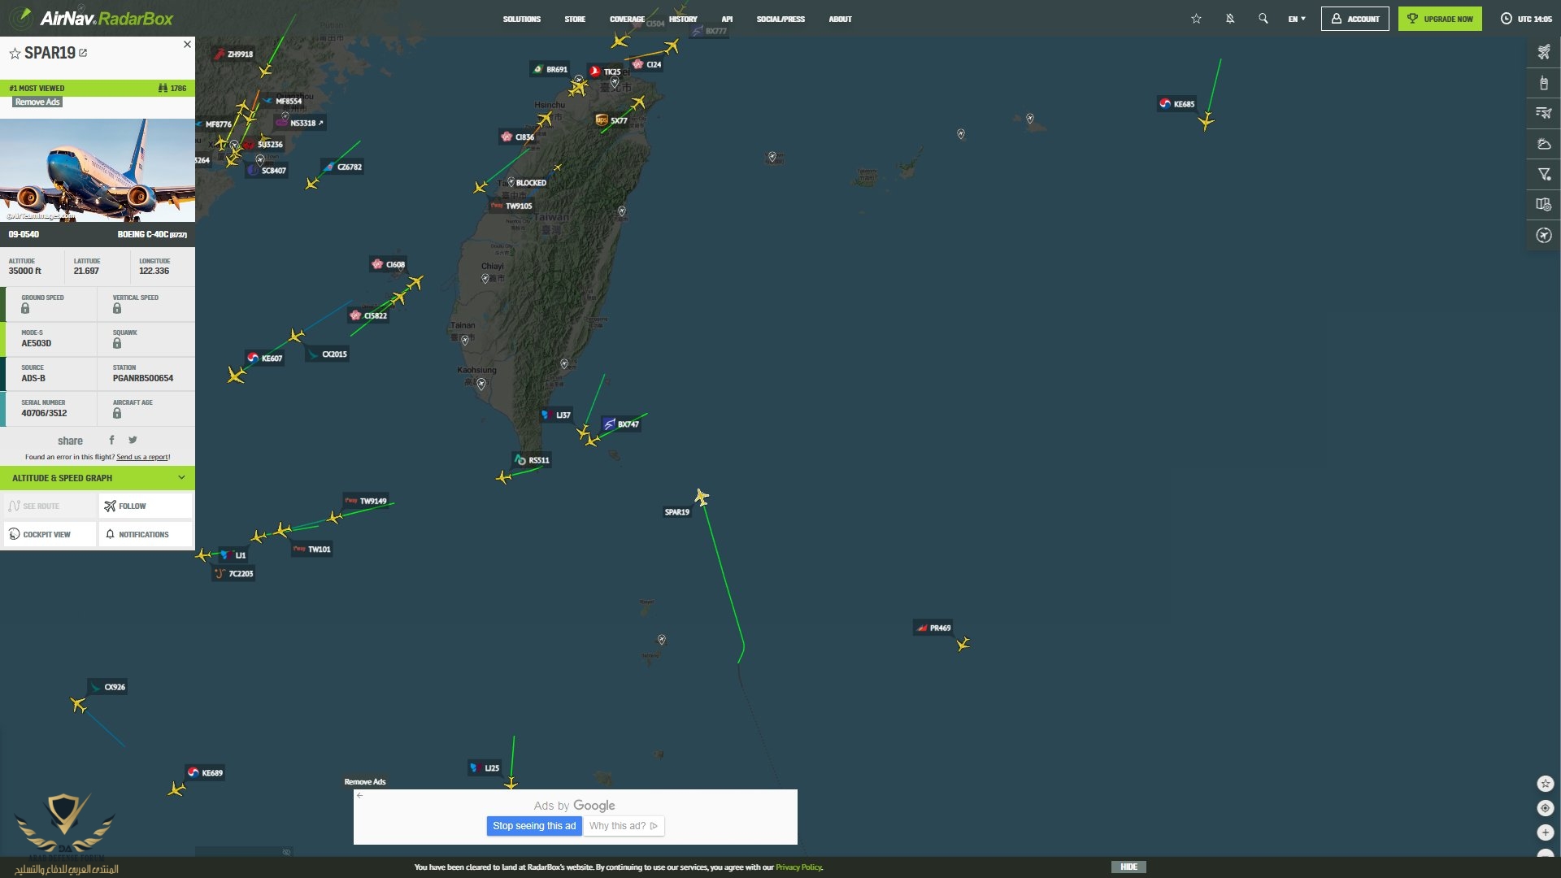Select the BR691 flight label

coord(550,70)
